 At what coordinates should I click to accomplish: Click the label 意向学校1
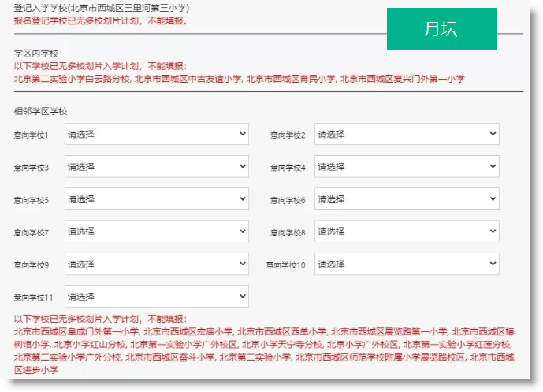(x=32, y=135)
